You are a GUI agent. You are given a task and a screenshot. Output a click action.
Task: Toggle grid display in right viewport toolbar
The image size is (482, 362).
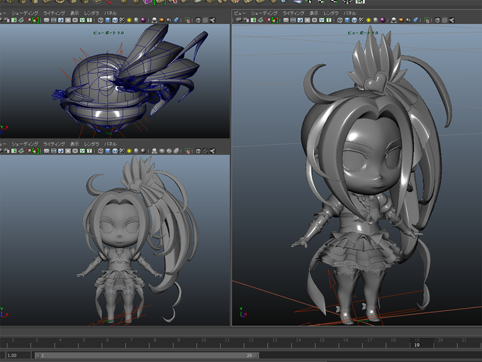[x=286, y=20]
